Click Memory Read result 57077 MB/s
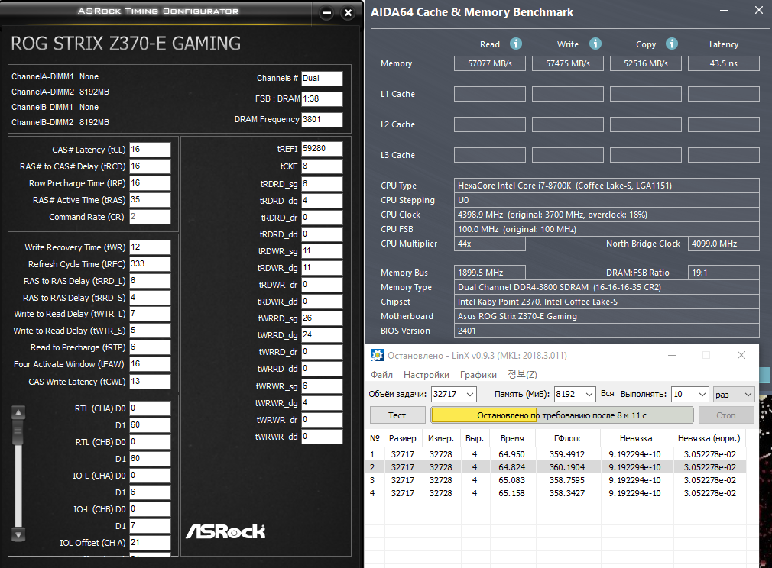 coord(490,63)
